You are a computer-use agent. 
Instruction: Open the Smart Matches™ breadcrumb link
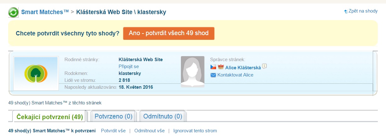coord(45,12)
